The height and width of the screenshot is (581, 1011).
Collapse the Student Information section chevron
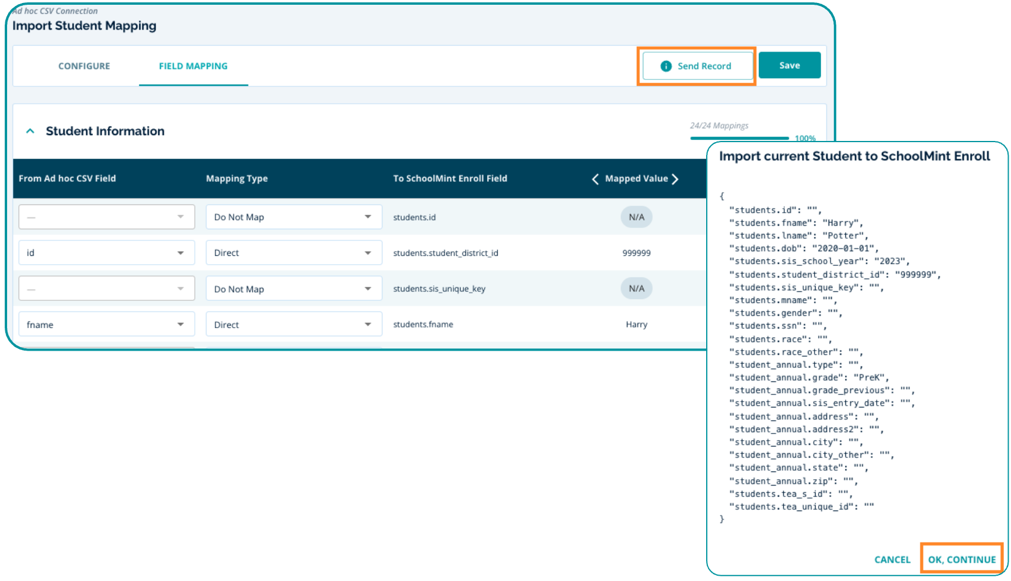[x=30, y=131]
